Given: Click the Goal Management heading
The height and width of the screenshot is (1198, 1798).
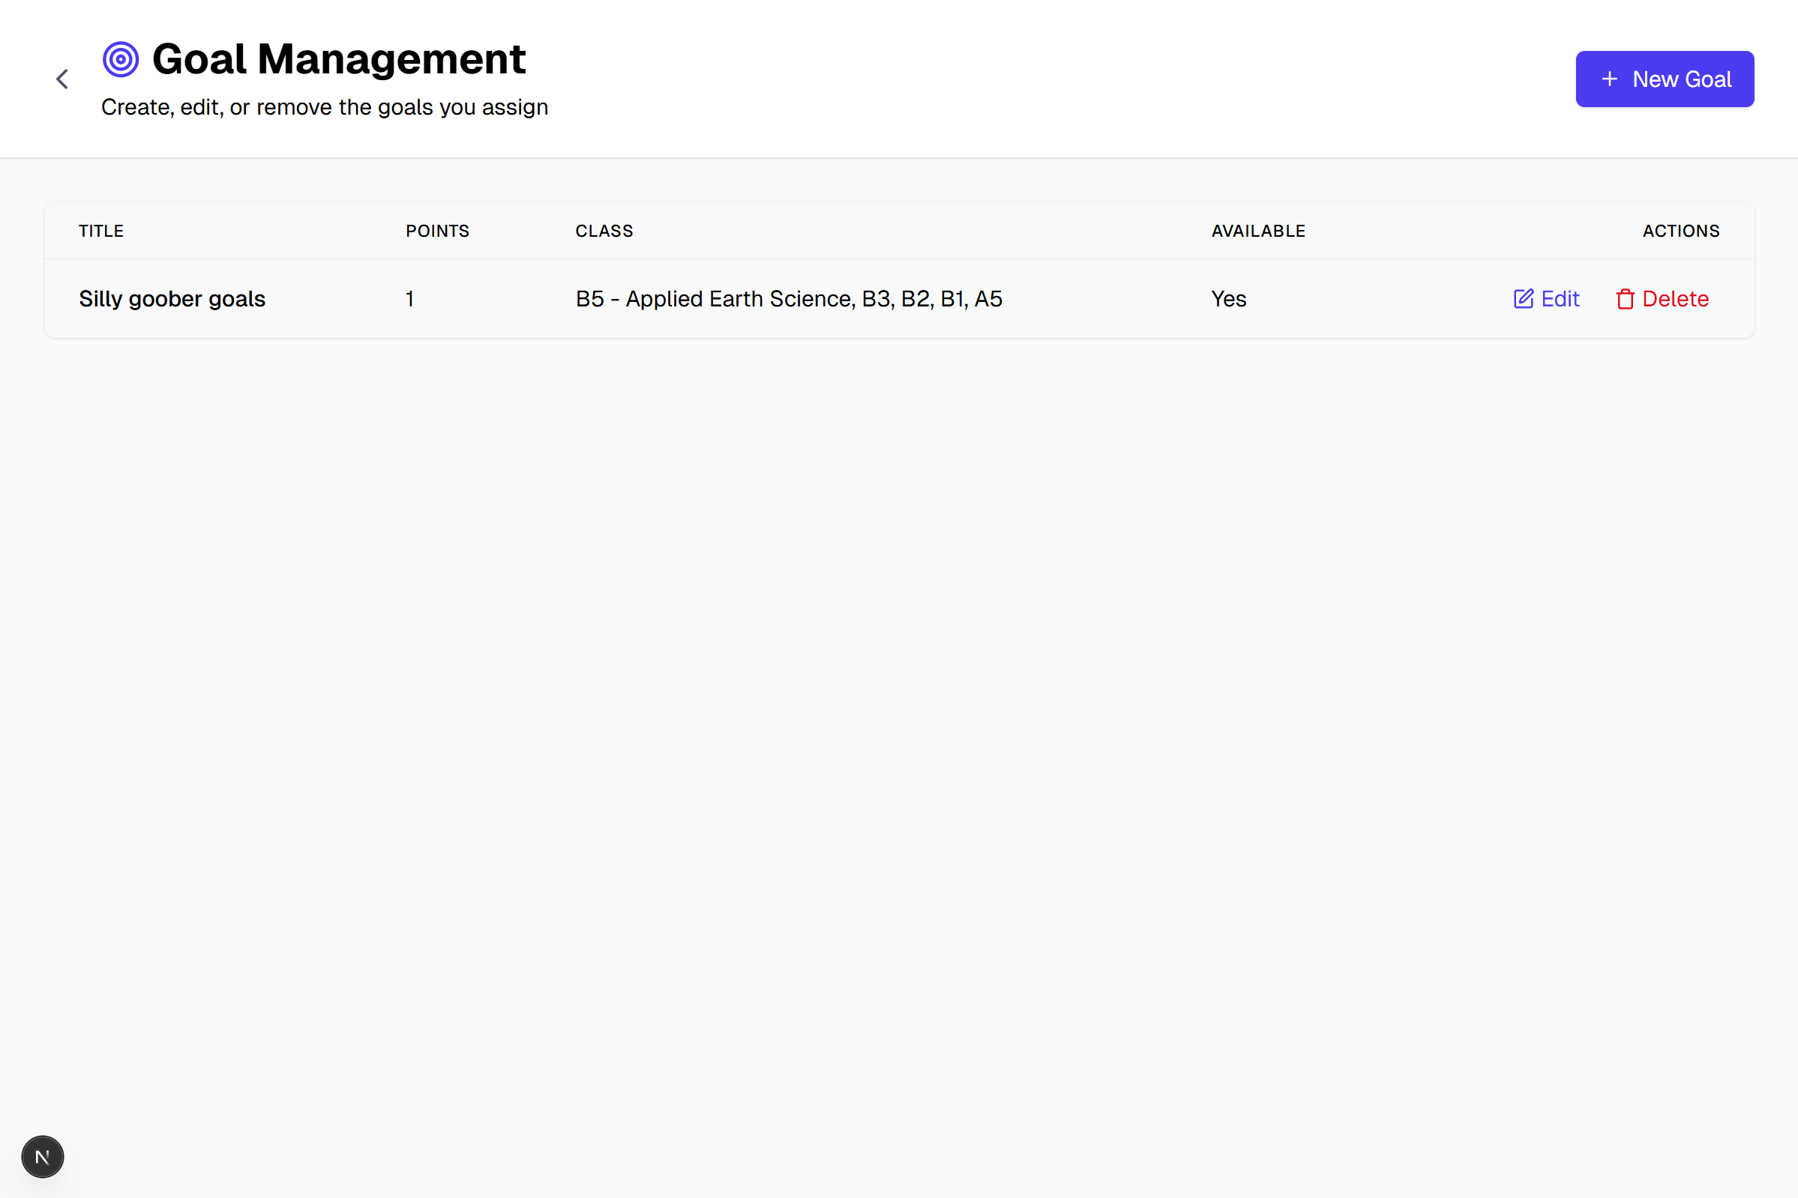Looking at the screenshot, I should (339, 58).
